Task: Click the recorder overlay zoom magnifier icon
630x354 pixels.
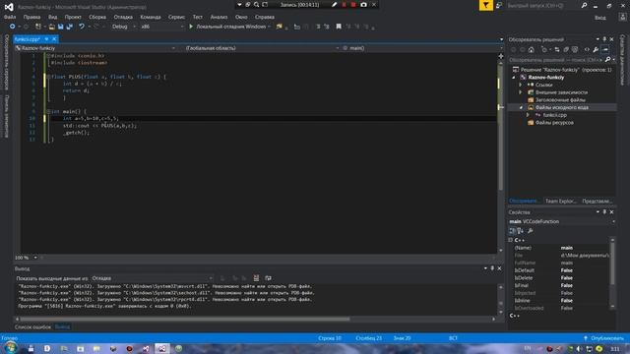Action: click(256, 4)
